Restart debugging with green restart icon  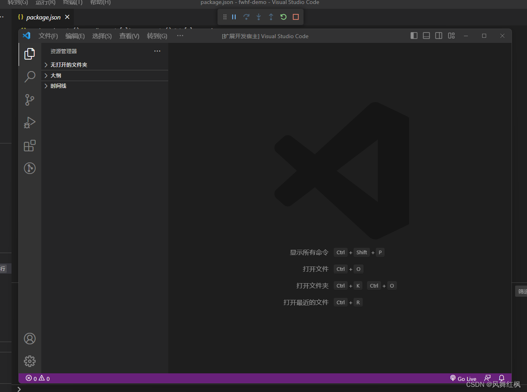283,17
